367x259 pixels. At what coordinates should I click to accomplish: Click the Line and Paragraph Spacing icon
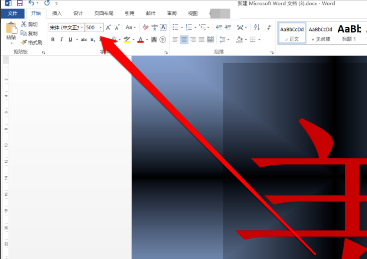[223, 40]
